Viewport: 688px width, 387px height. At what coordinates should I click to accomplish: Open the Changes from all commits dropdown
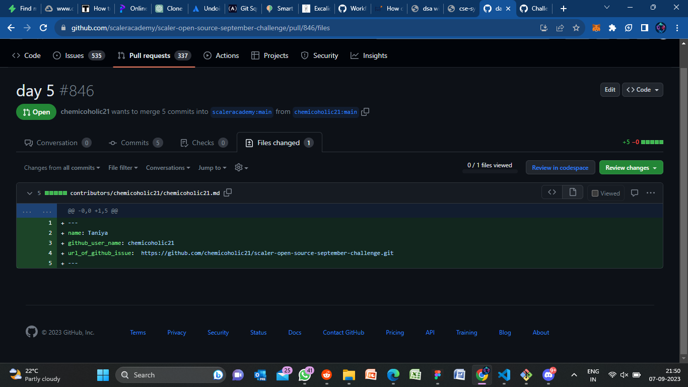tap(61, 167)
